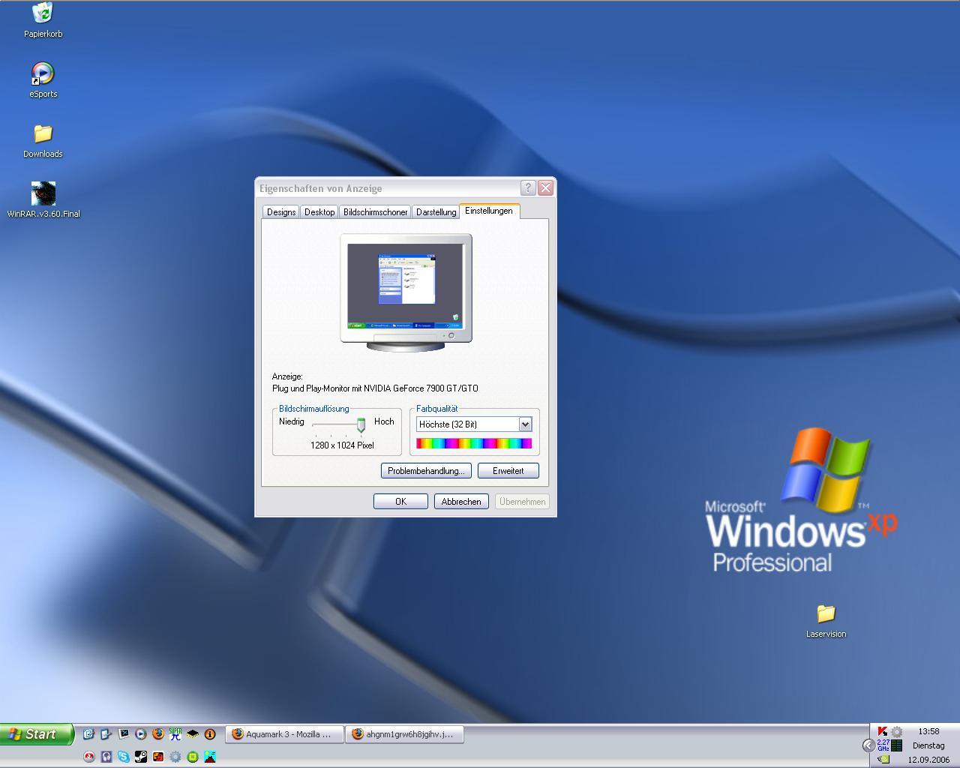Launch Steam from quick launch
Screen dimensions: 960x768
[141, 757]
